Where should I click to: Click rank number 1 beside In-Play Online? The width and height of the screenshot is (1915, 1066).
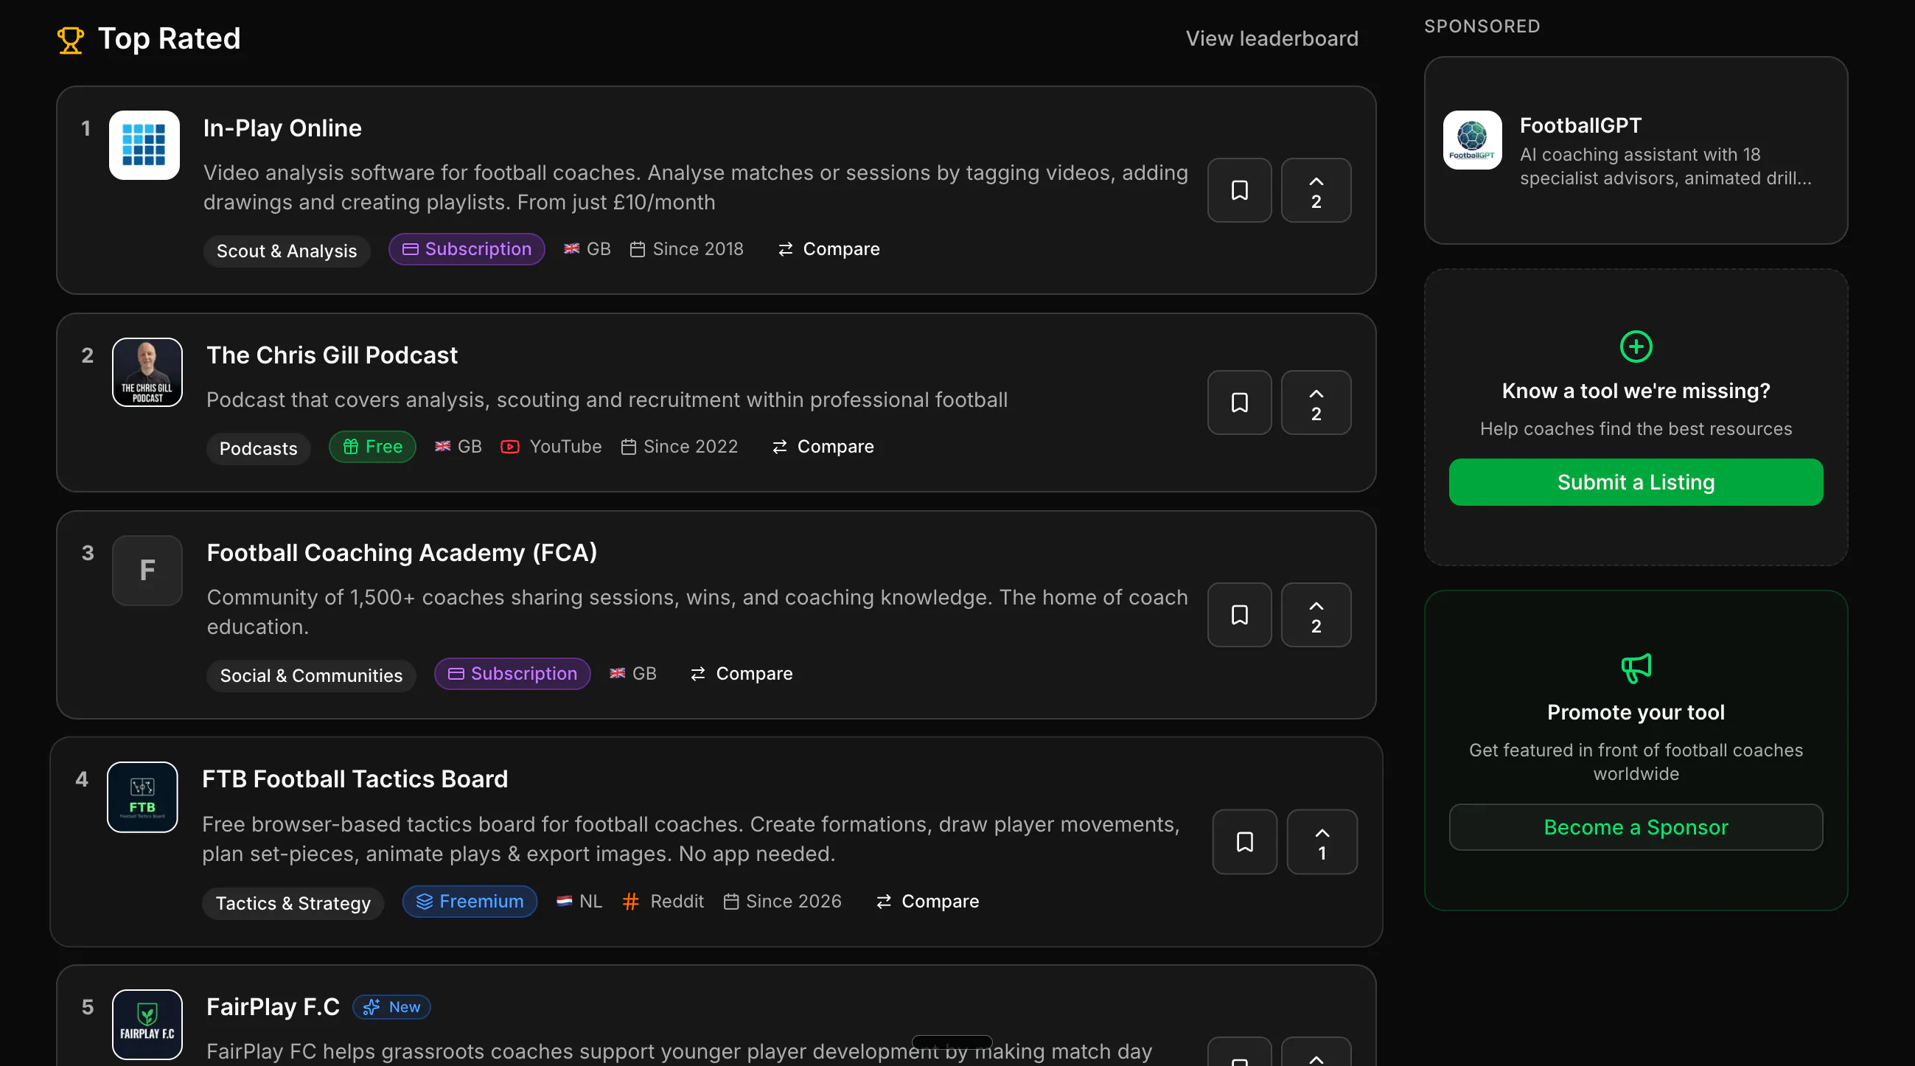[x=86, y=128]
